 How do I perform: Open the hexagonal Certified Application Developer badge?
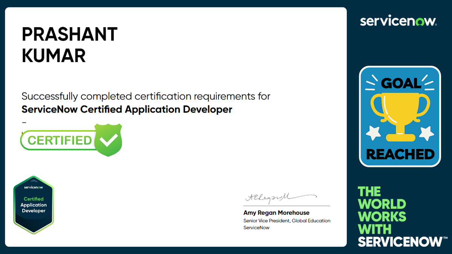coord(34,204)
